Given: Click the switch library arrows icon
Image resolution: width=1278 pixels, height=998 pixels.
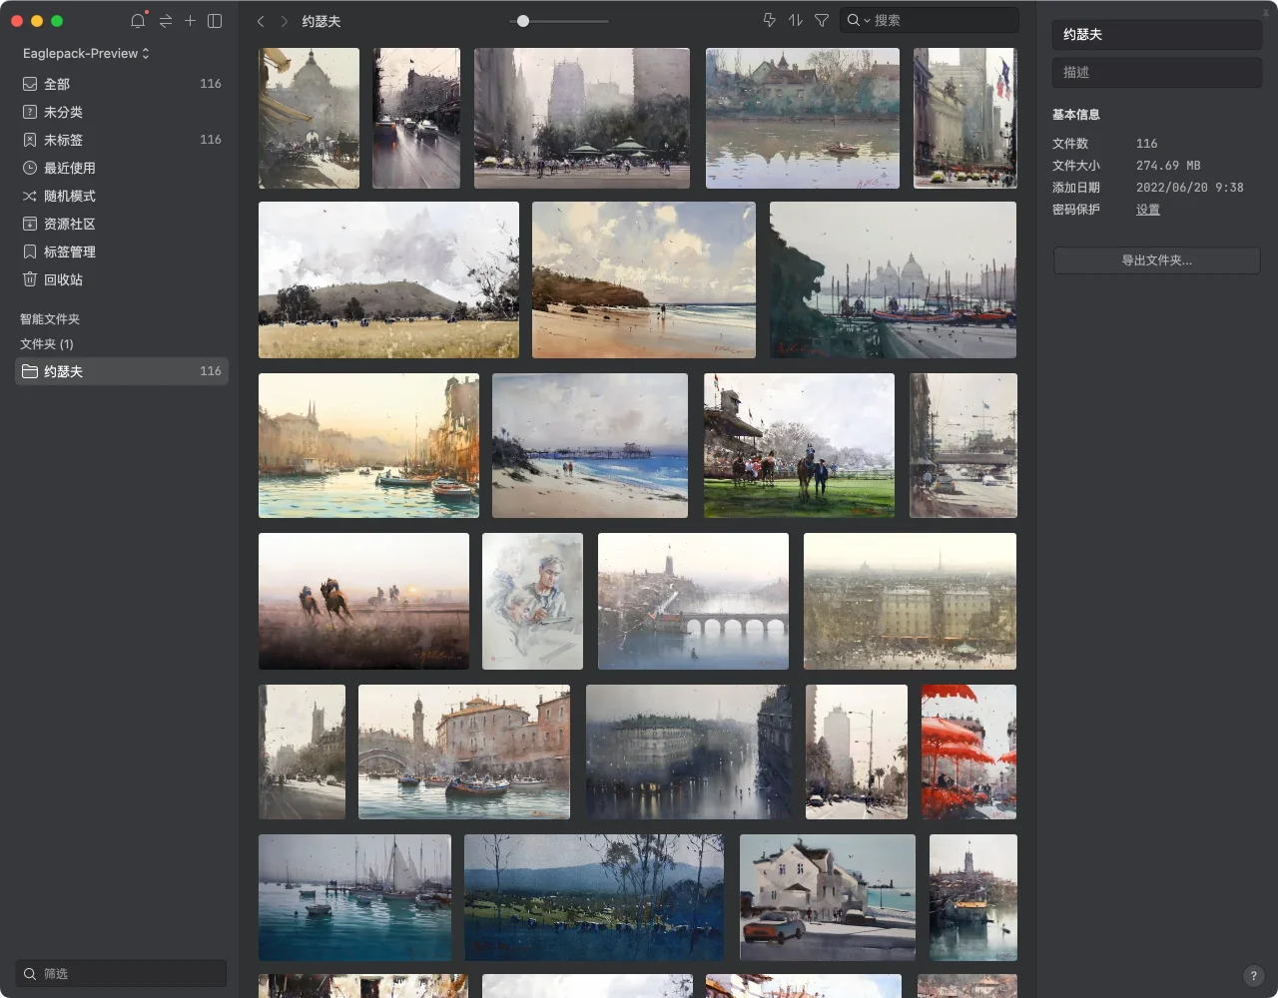Looking at the screenshot, I should pyautogui.click(x=166, y=20).
